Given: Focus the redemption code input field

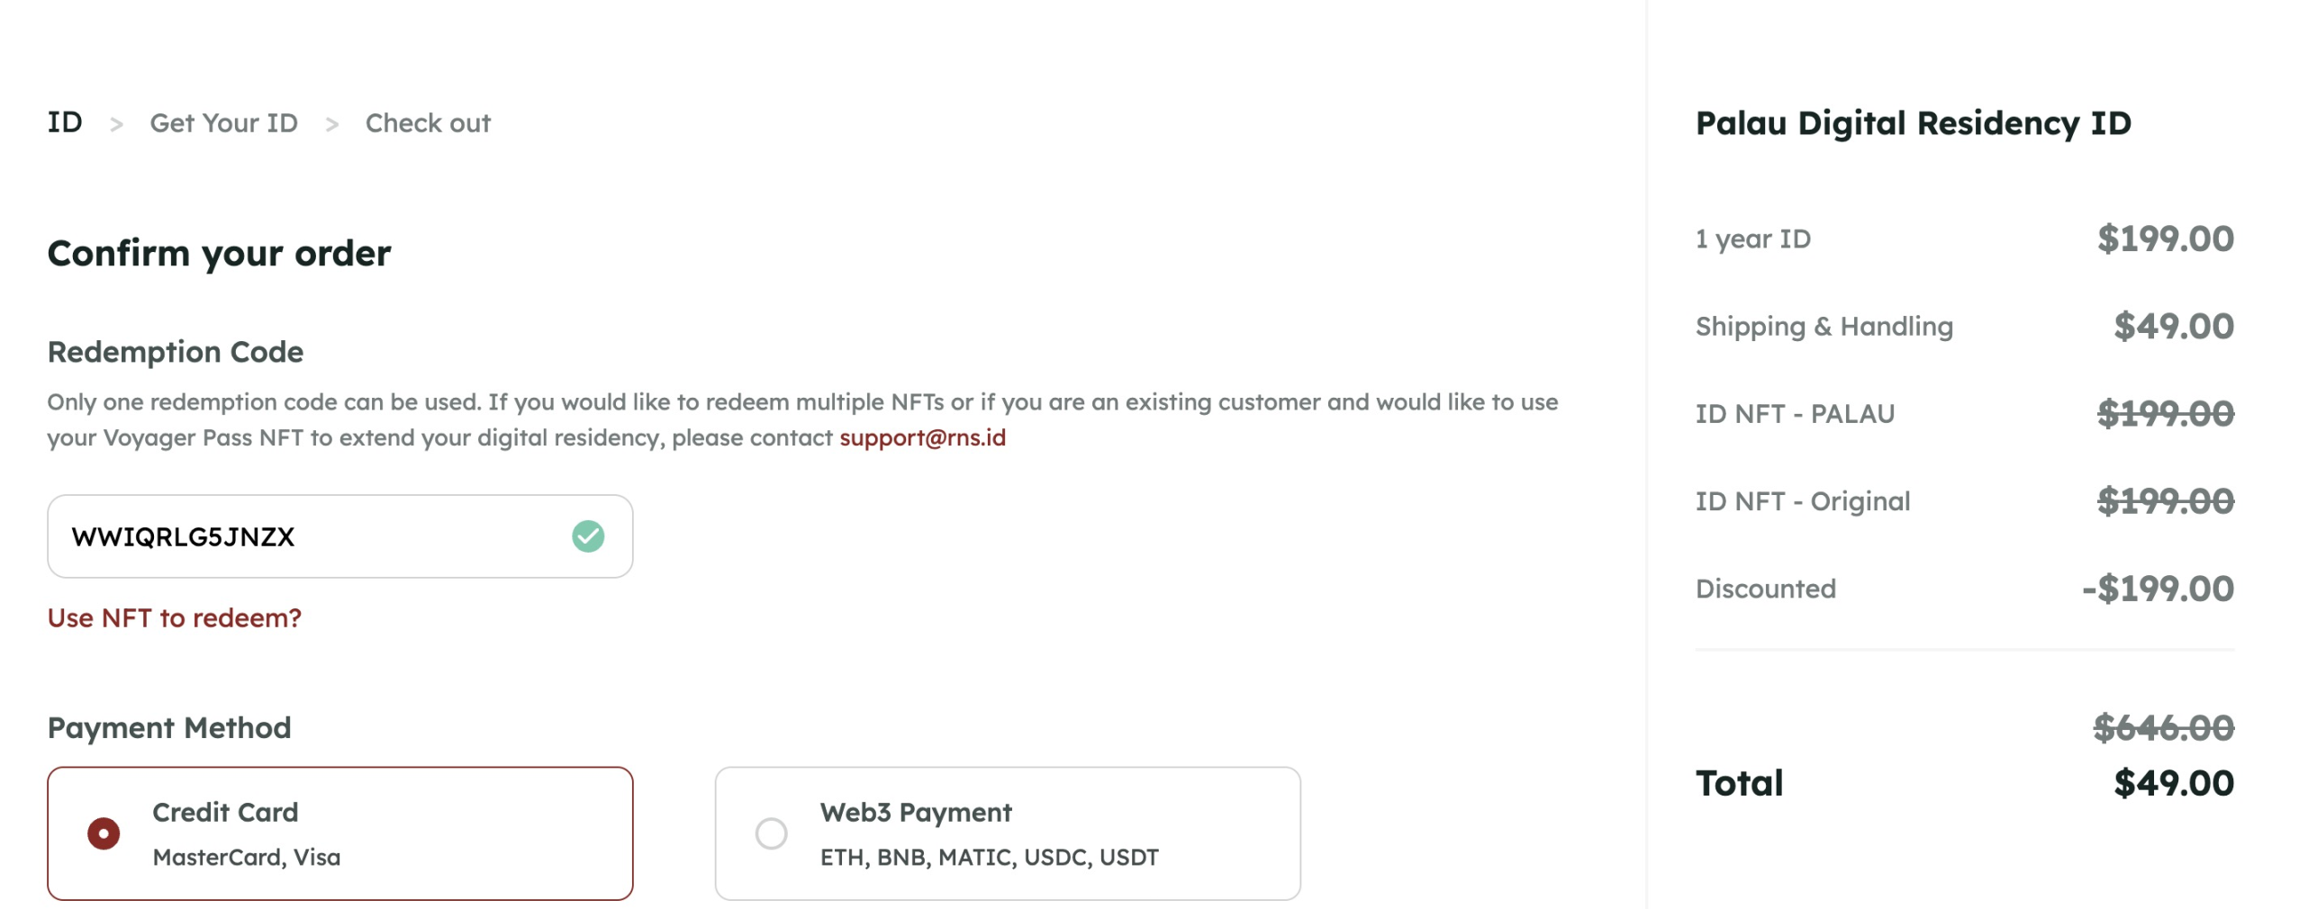Looking at the screenshot, I should pos(306,536).
